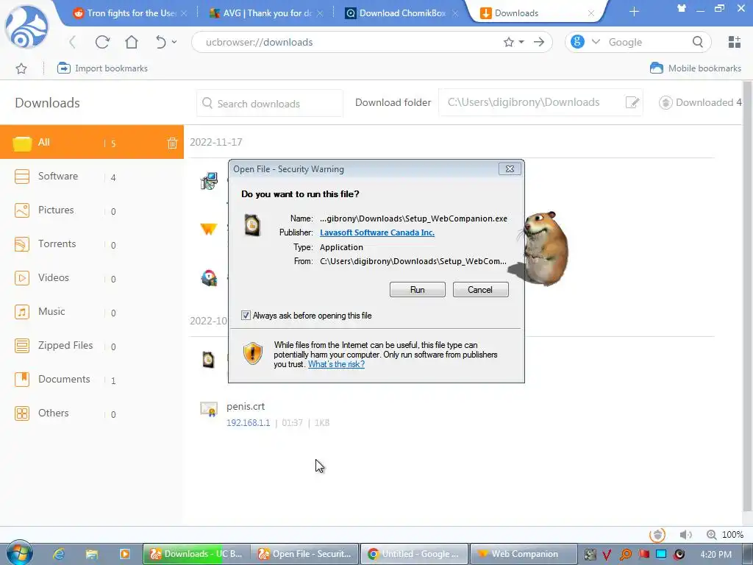Screen dimensions: 753x565
Task: Launch Internet Explorer from taskbar
Action: pyautogui.click(x=59, y=554)
